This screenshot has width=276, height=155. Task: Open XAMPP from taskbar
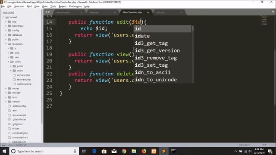click(x=154, y=151)
